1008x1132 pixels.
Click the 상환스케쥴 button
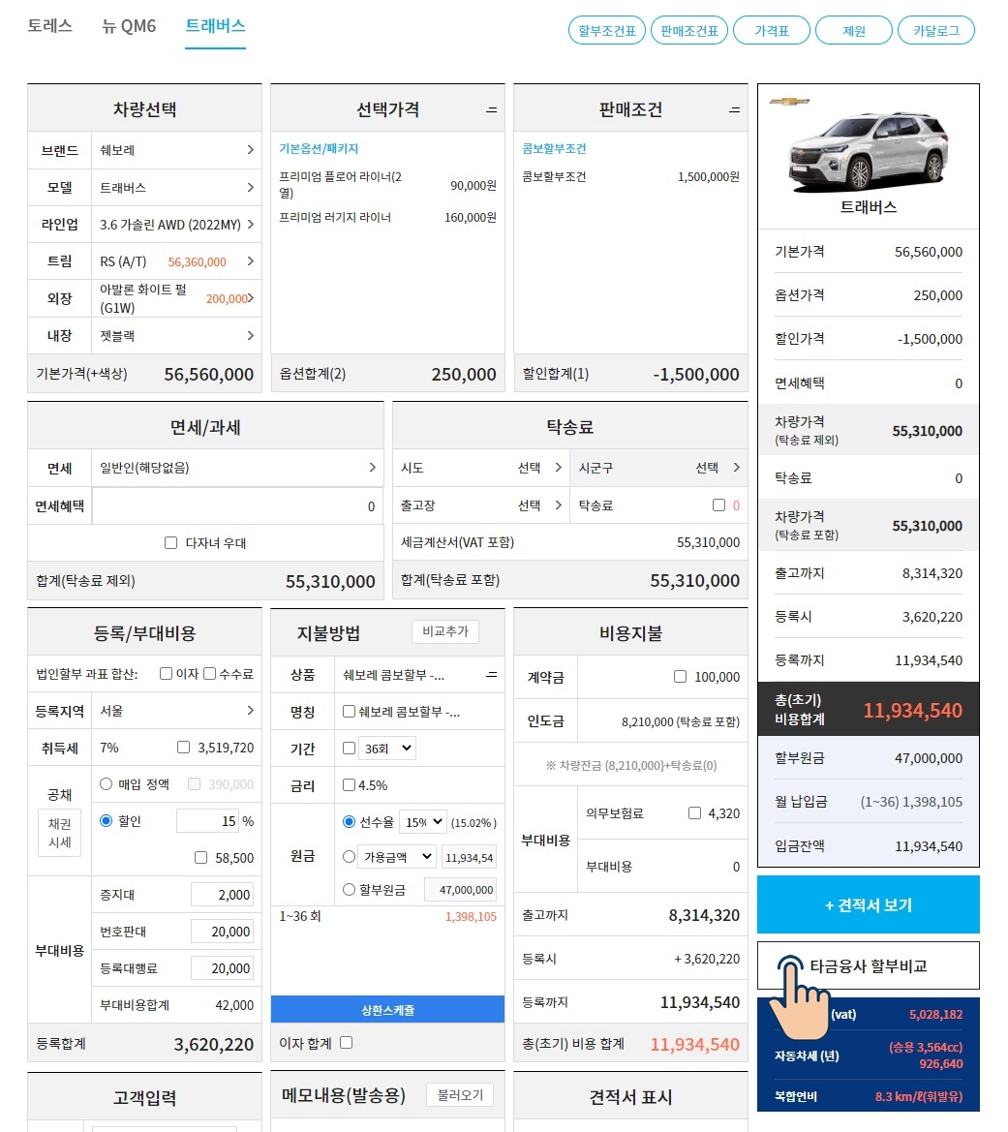387,1009
